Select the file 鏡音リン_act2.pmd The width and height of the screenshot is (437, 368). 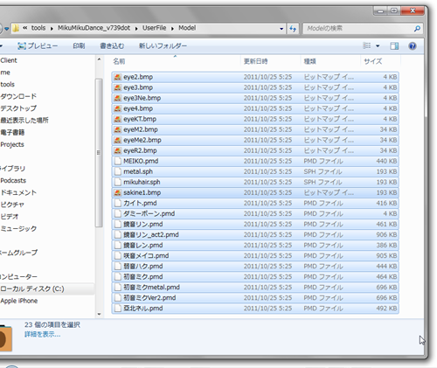click(255, 234)
